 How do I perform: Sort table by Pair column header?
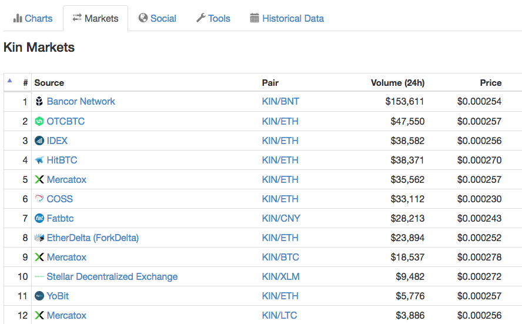[x=270, y=82]
